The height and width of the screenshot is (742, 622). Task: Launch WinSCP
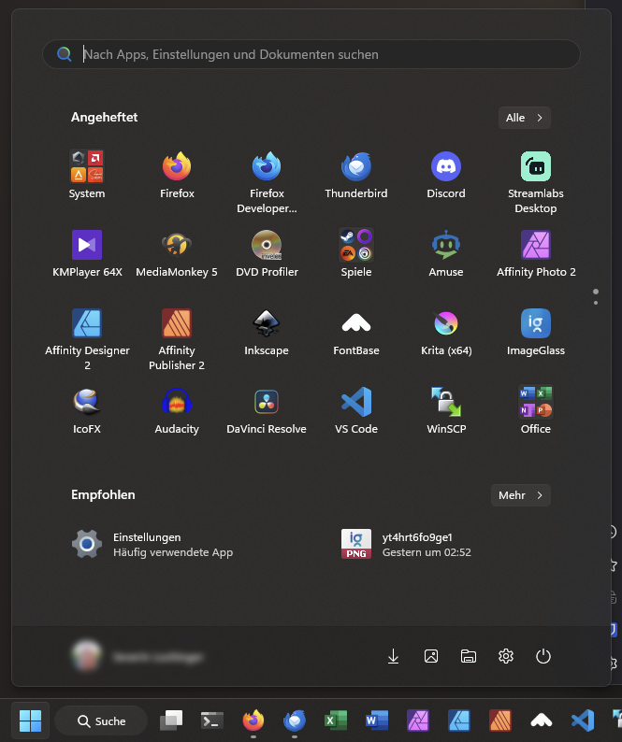pos(446,410)
